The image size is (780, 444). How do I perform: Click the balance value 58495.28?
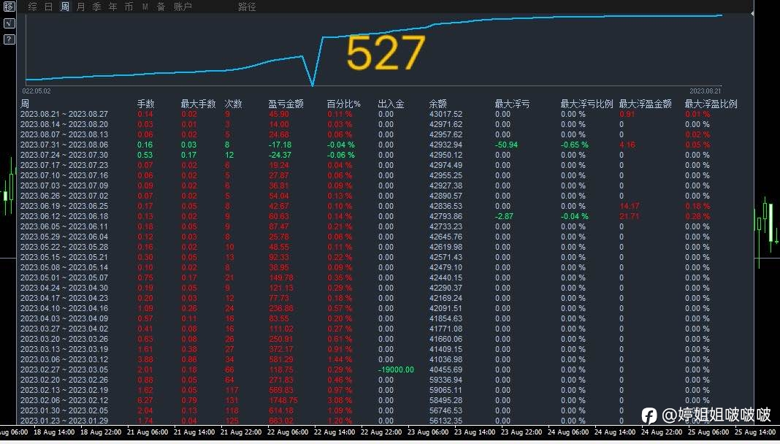(446, 400)
